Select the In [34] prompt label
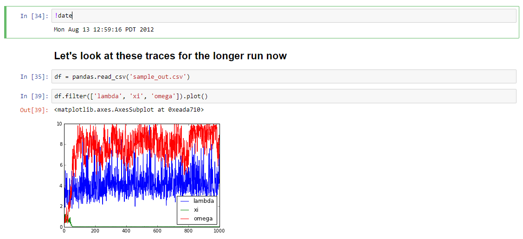The height and width of the screenshot is (239, 523). (x=34, y=16)
